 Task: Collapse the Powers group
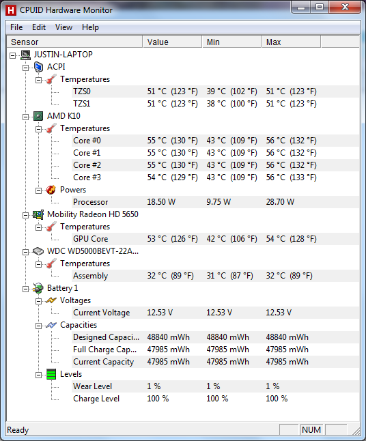click(x=38, y=190)
